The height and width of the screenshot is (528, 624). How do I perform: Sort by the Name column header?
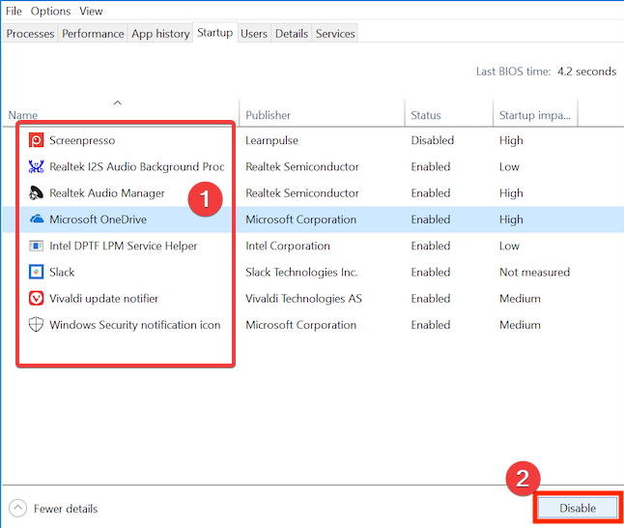pos(23,115)
